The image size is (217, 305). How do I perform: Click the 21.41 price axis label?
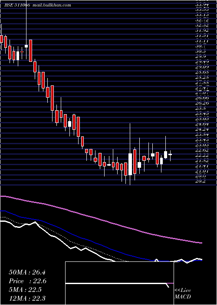click(202, 166)
